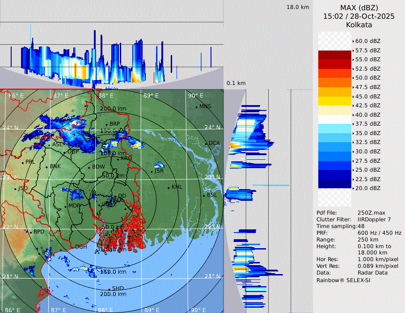Click the white swatch below 40.0 dBZ
This screenshot has height=313, width=405.
coord(334,119)
